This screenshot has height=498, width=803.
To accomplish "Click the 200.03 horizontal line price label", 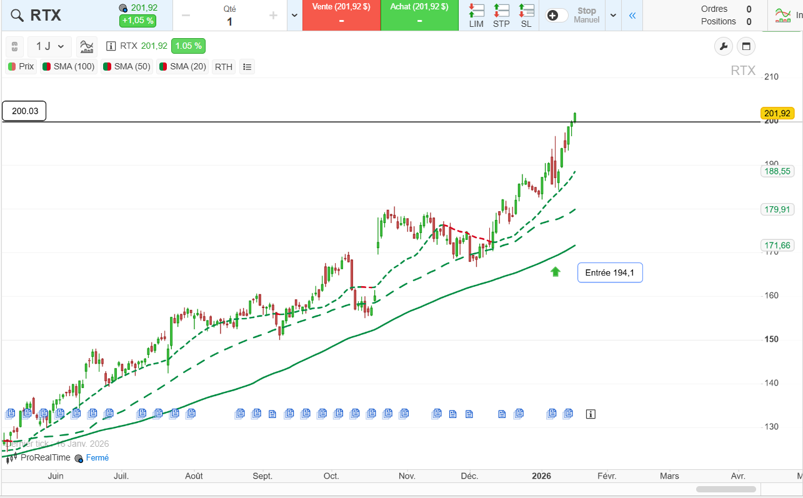I will click(x=24, y=111).
